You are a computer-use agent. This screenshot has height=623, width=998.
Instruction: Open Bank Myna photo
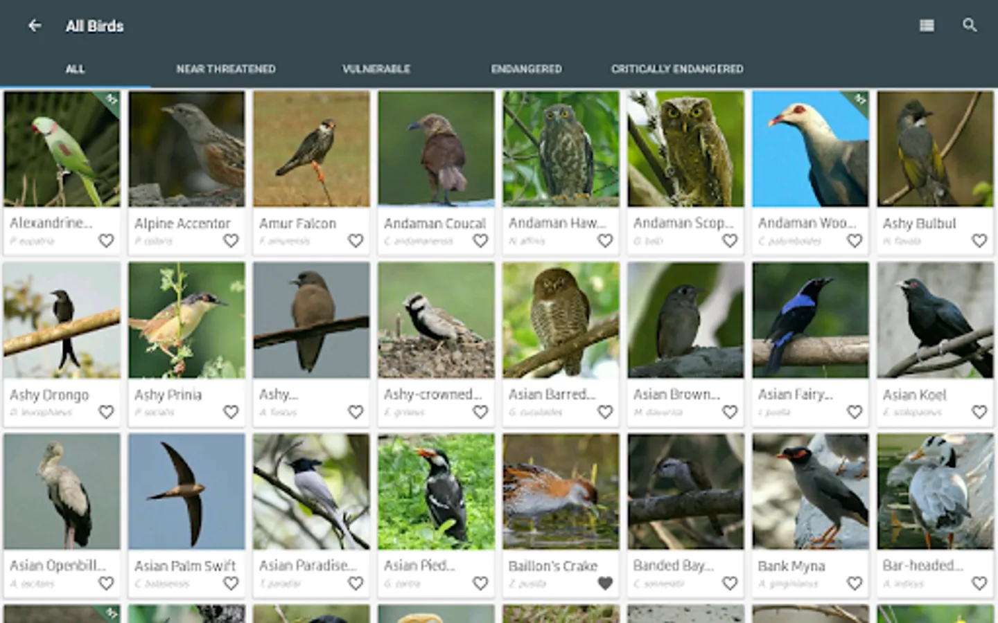810,491
